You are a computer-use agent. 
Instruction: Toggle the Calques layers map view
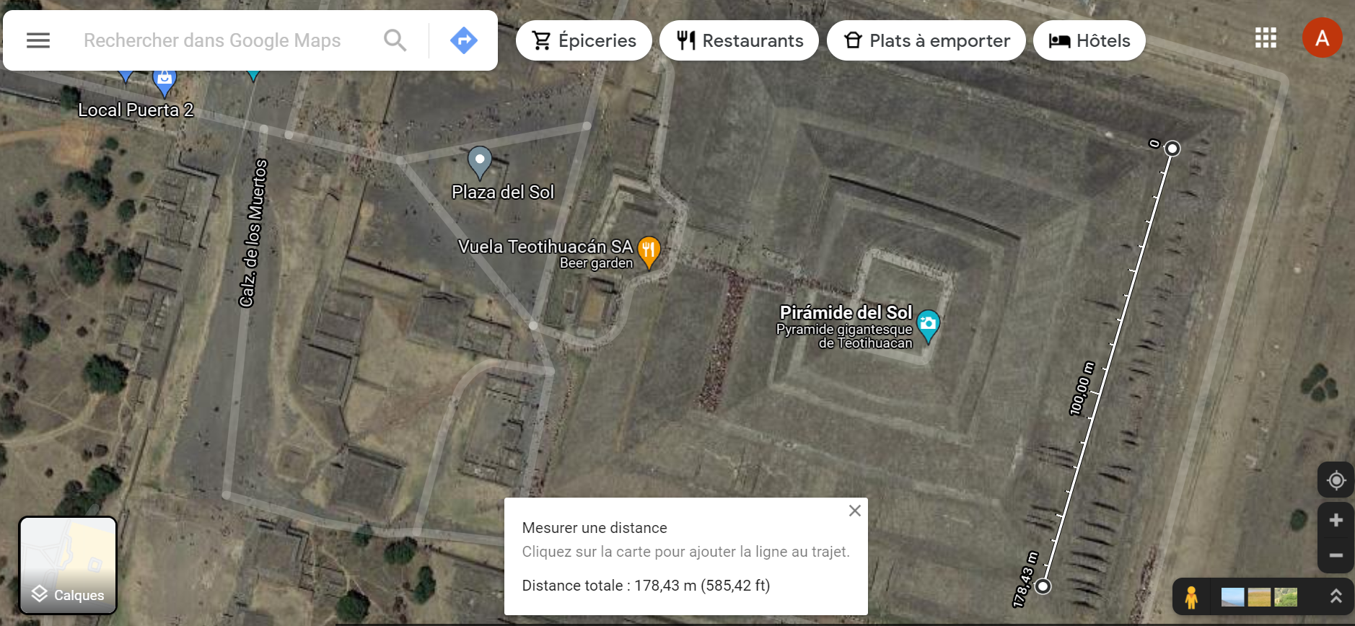pyautogui.click(x=68, y=565)
